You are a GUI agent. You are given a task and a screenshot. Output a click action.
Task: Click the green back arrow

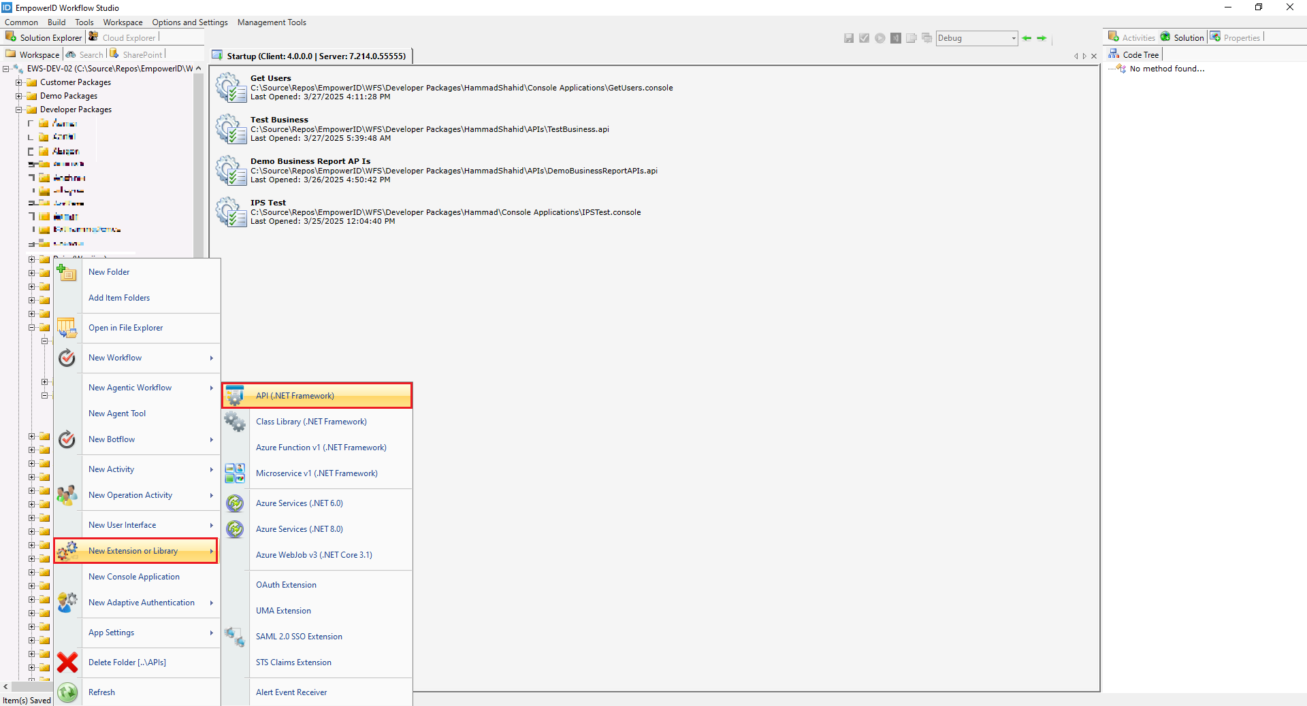tap(1027, 38)
